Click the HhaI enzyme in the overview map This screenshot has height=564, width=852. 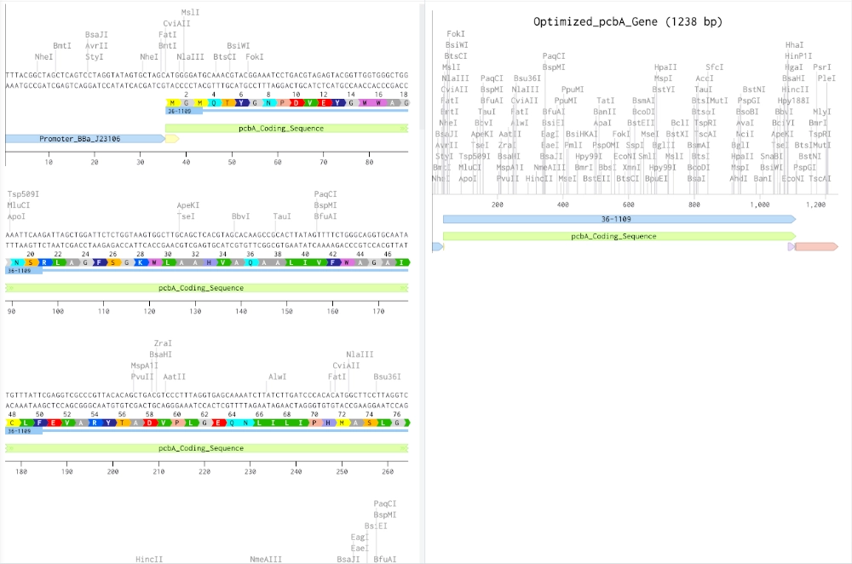pyautogui.click(x=794, y=44)
